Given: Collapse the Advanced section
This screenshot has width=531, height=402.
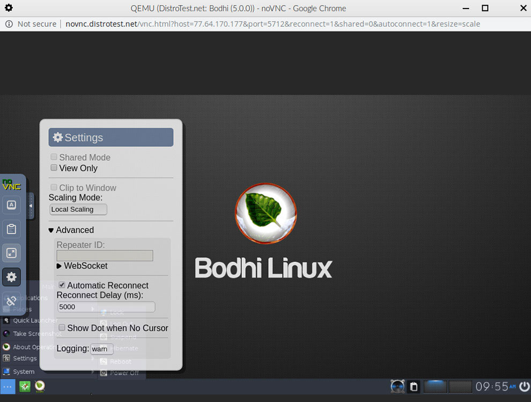Looking at the screenshot, I should click(x=71, y=230).
